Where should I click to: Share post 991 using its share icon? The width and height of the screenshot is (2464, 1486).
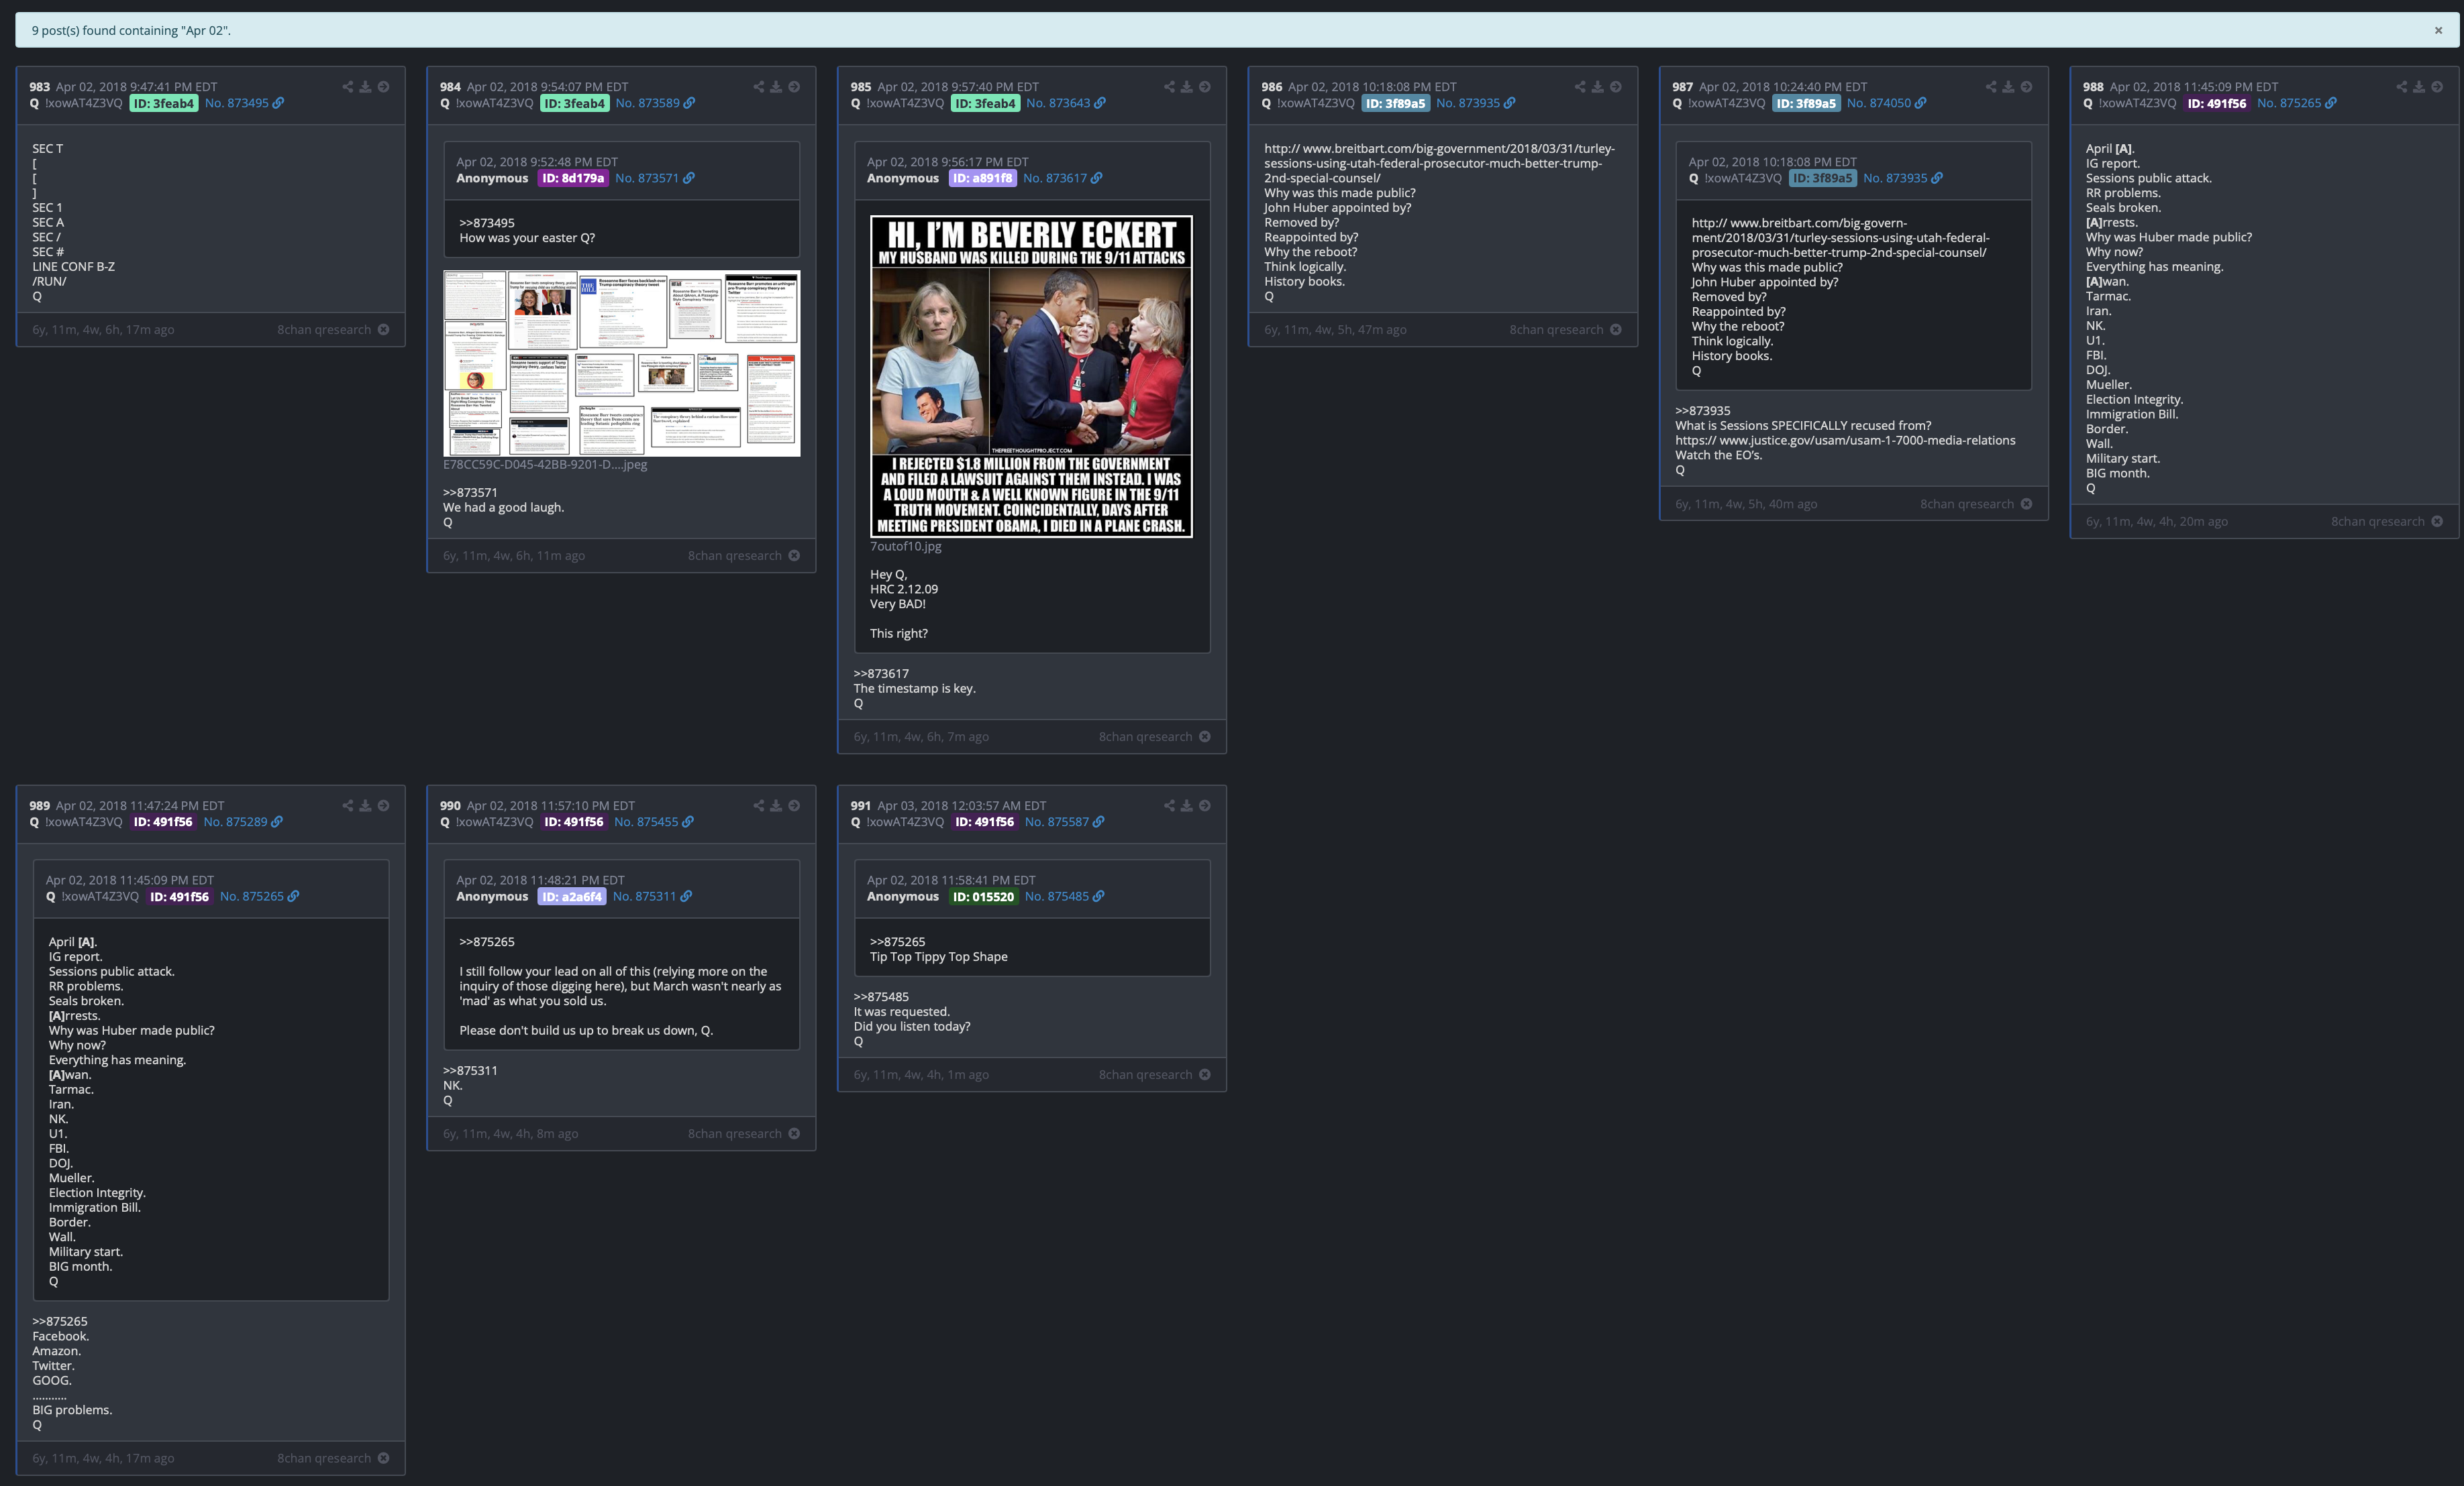click(1169, 805)
